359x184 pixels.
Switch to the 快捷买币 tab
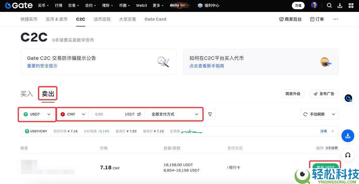tap(29, 19)
